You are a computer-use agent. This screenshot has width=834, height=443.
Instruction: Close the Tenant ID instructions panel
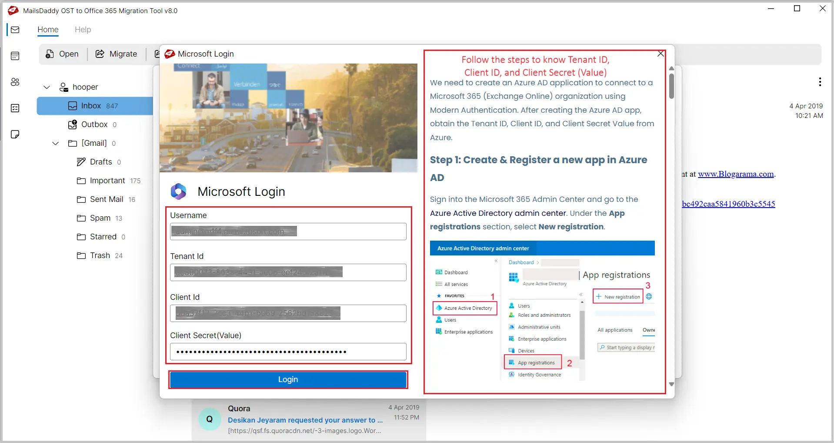661,54
